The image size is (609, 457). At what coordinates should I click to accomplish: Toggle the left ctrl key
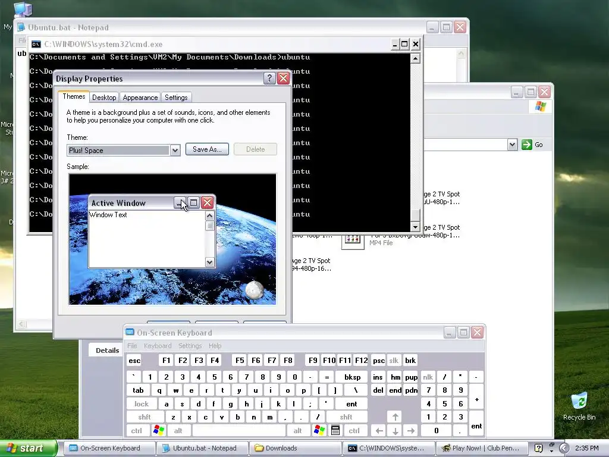[136, 431]
